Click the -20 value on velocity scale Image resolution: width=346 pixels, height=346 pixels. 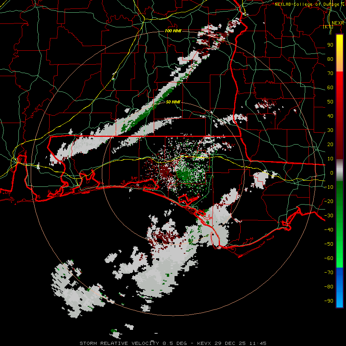click(x=329, y=201)
